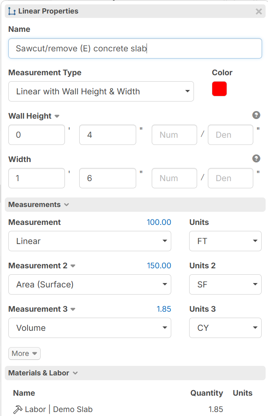Open the Units FT dropdown

225,241
